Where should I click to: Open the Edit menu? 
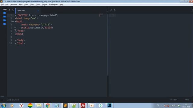(x=7, y=4)
